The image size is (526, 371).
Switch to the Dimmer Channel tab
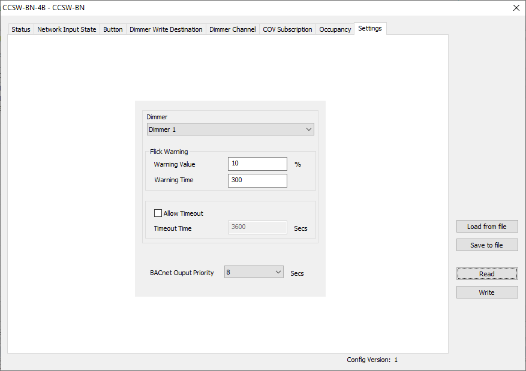(233, 29)
